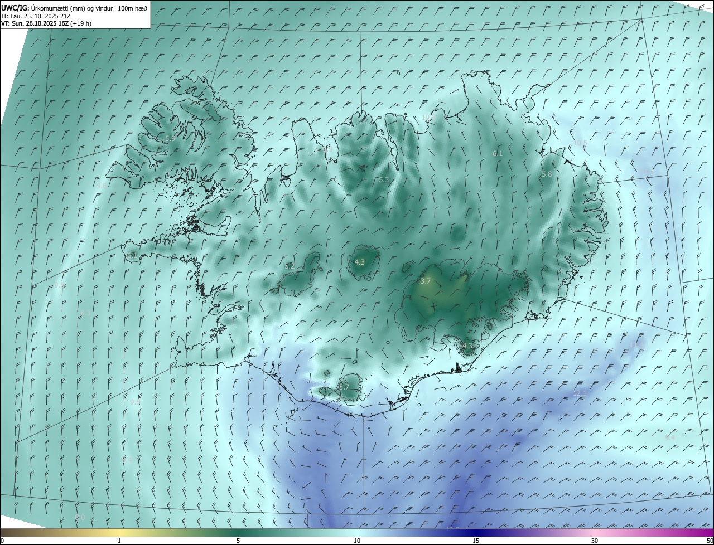The height and width of the screenshot is (545, 714).
Task: Click the 8.0 value label on the map
Action: [80, 518]
